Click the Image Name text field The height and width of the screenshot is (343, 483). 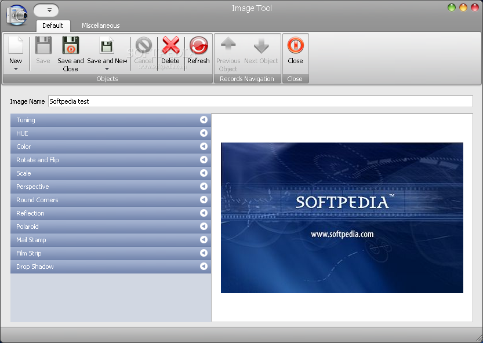(260, 101)
